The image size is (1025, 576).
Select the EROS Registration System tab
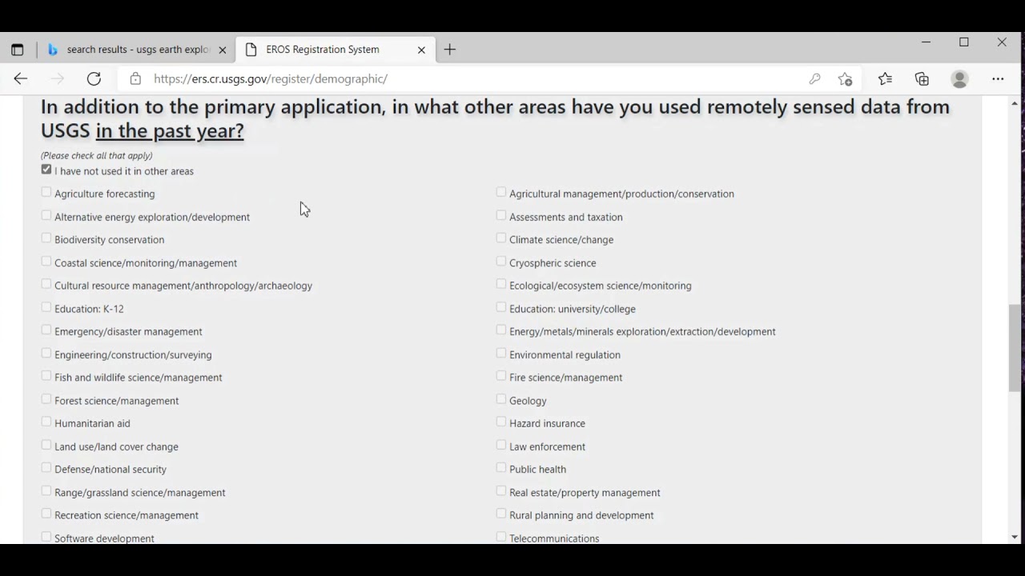tap(334, 50)
